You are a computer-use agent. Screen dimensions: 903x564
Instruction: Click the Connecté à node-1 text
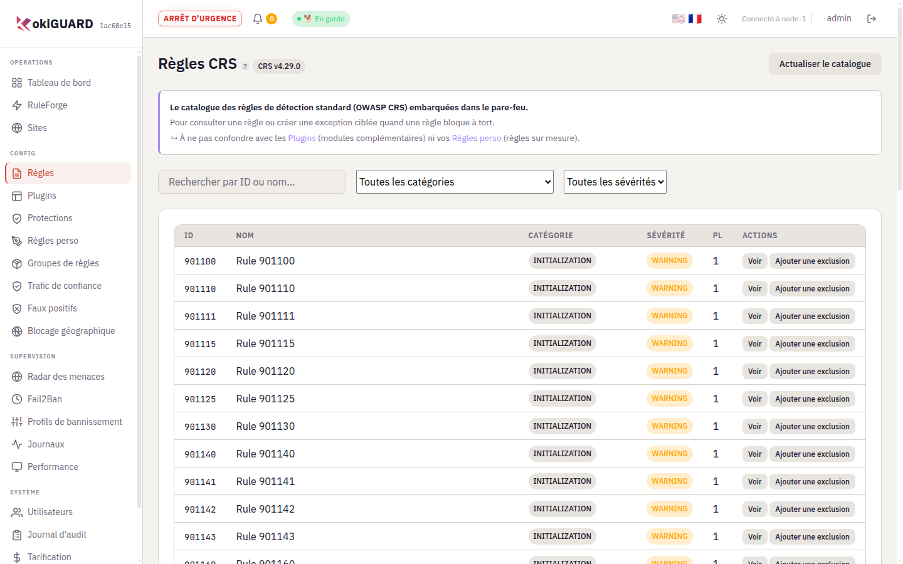[x=774, y=19]
